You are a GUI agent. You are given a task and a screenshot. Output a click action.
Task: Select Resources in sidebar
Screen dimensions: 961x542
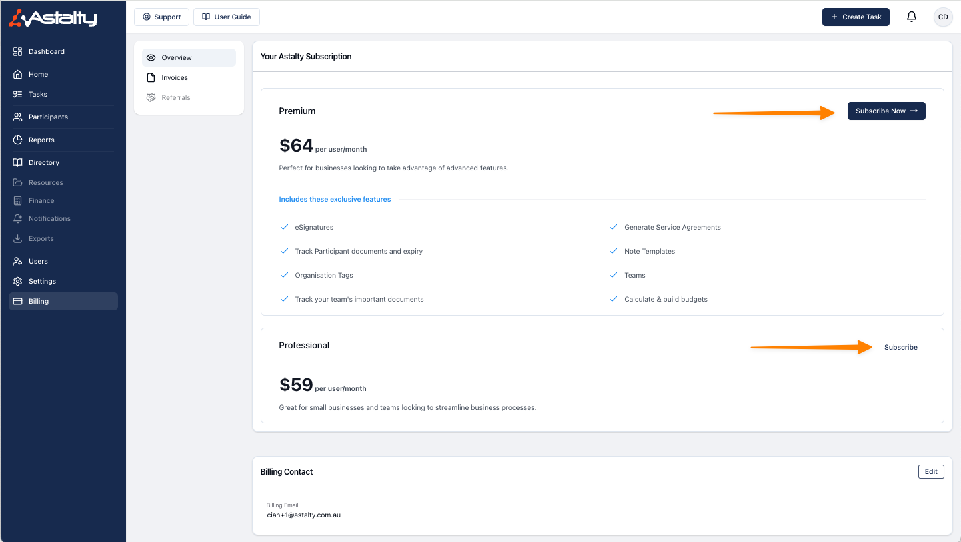[63, 182]
